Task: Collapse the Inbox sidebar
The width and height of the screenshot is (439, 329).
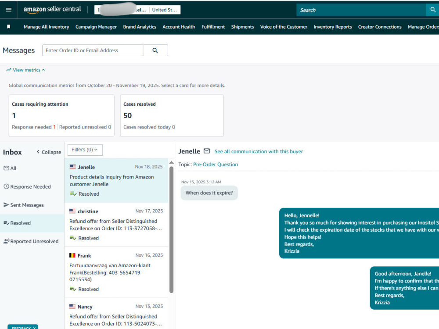Action: (49, 152)
